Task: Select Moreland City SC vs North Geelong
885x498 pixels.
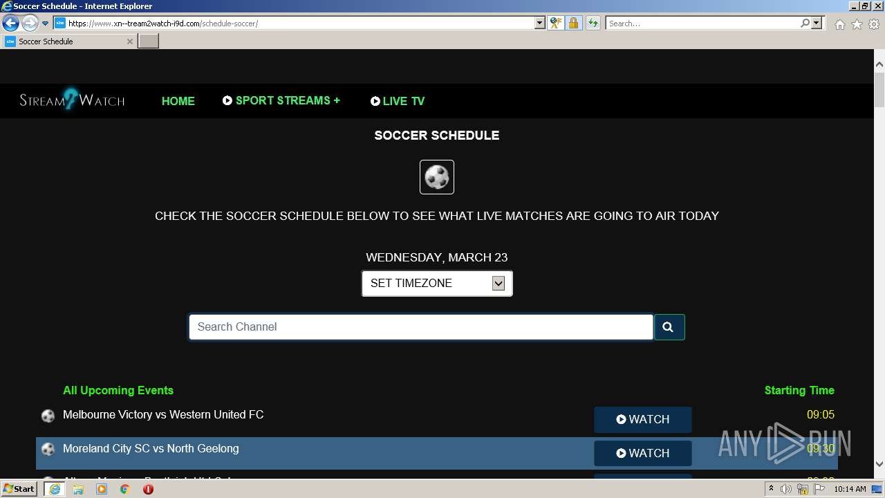Action: [151, 449]
